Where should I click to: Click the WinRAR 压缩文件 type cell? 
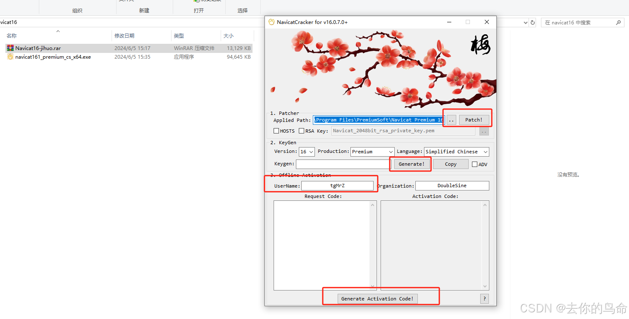tap(194, 48)
